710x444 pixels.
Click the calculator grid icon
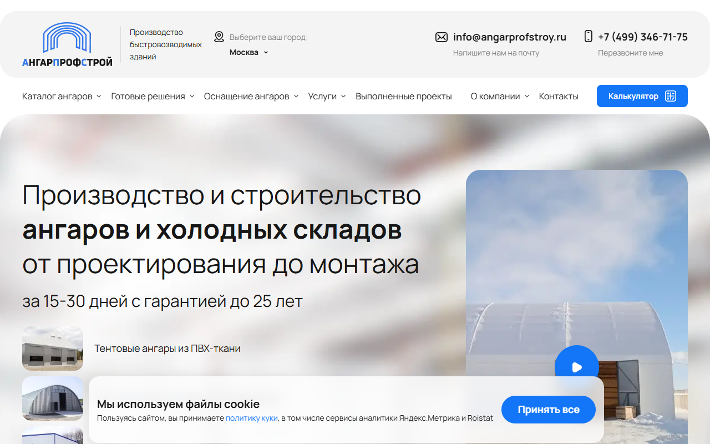[x=671, y=96]
